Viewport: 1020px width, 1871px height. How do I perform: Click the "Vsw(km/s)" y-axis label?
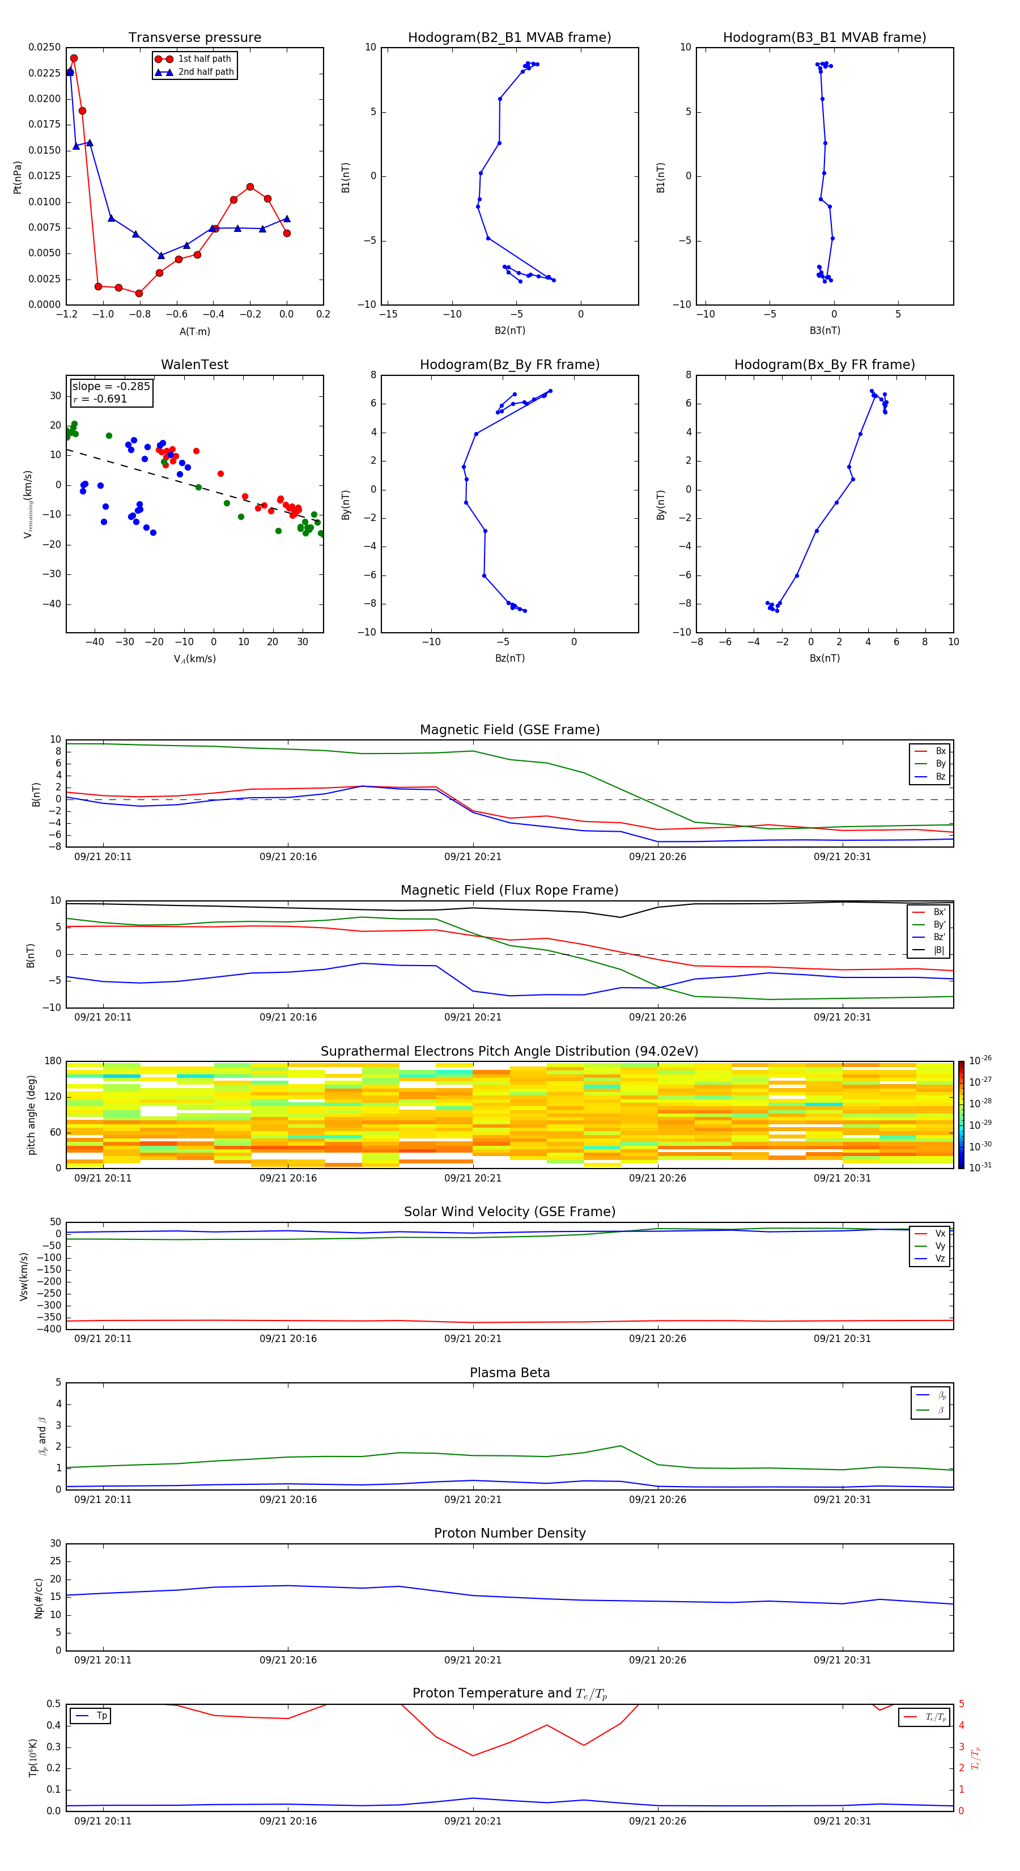(x=24, y=1276)
